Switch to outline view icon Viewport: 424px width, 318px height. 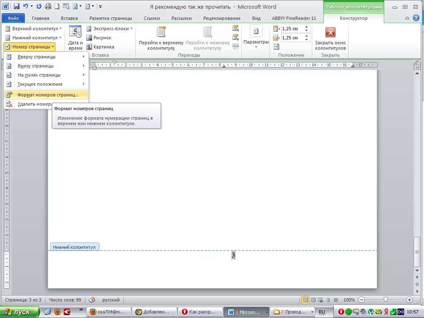328,300
